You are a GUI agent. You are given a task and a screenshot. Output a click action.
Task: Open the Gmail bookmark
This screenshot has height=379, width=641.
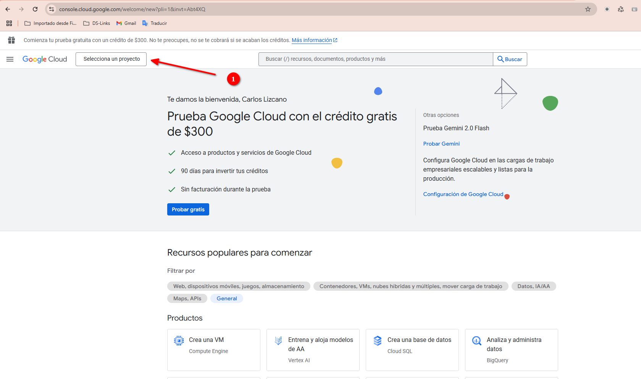coord(126,23)
